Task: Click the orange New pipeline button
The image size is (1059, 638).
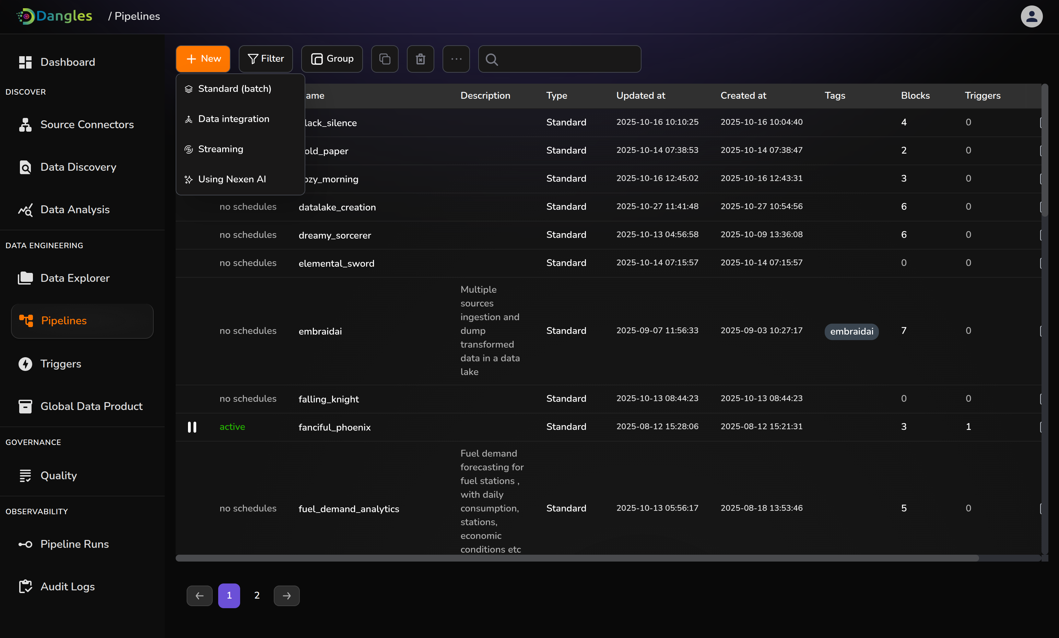Action: [203, 59]
